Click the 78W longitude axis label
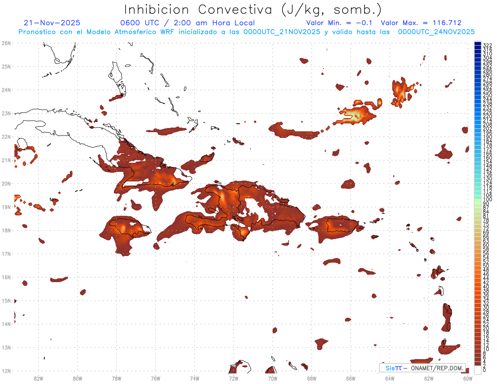The height and width of the screenshot is (384, 497). click(116, 378)
